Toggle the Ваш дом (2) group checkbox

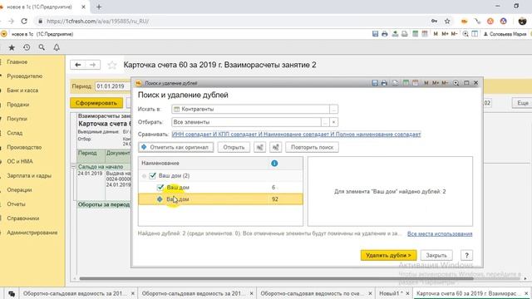click(153, 175)
